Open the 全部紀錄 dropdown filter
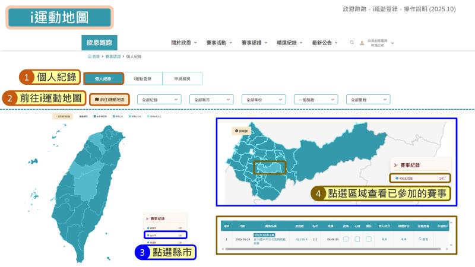475x267 pixels. (159, 99)
